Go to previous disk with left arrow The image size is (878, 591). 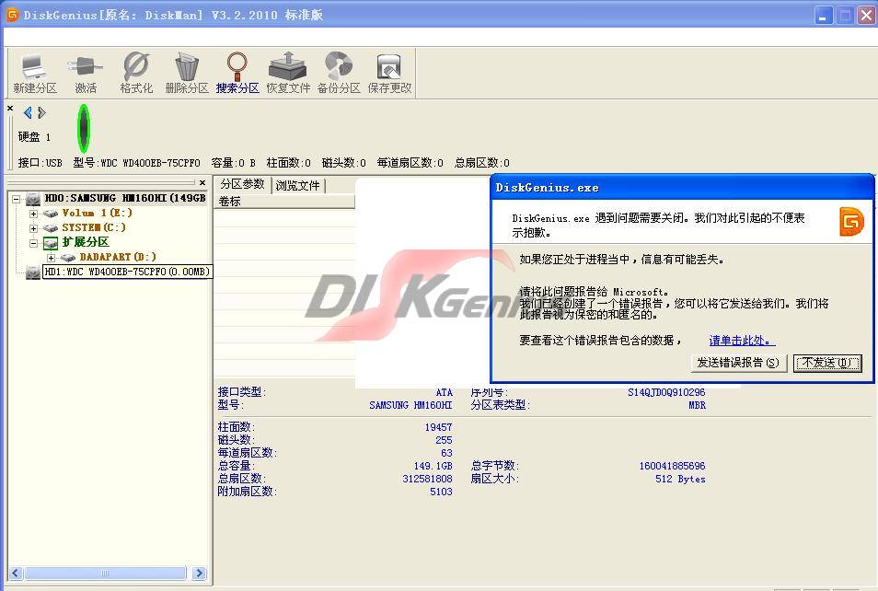(28, 112)
